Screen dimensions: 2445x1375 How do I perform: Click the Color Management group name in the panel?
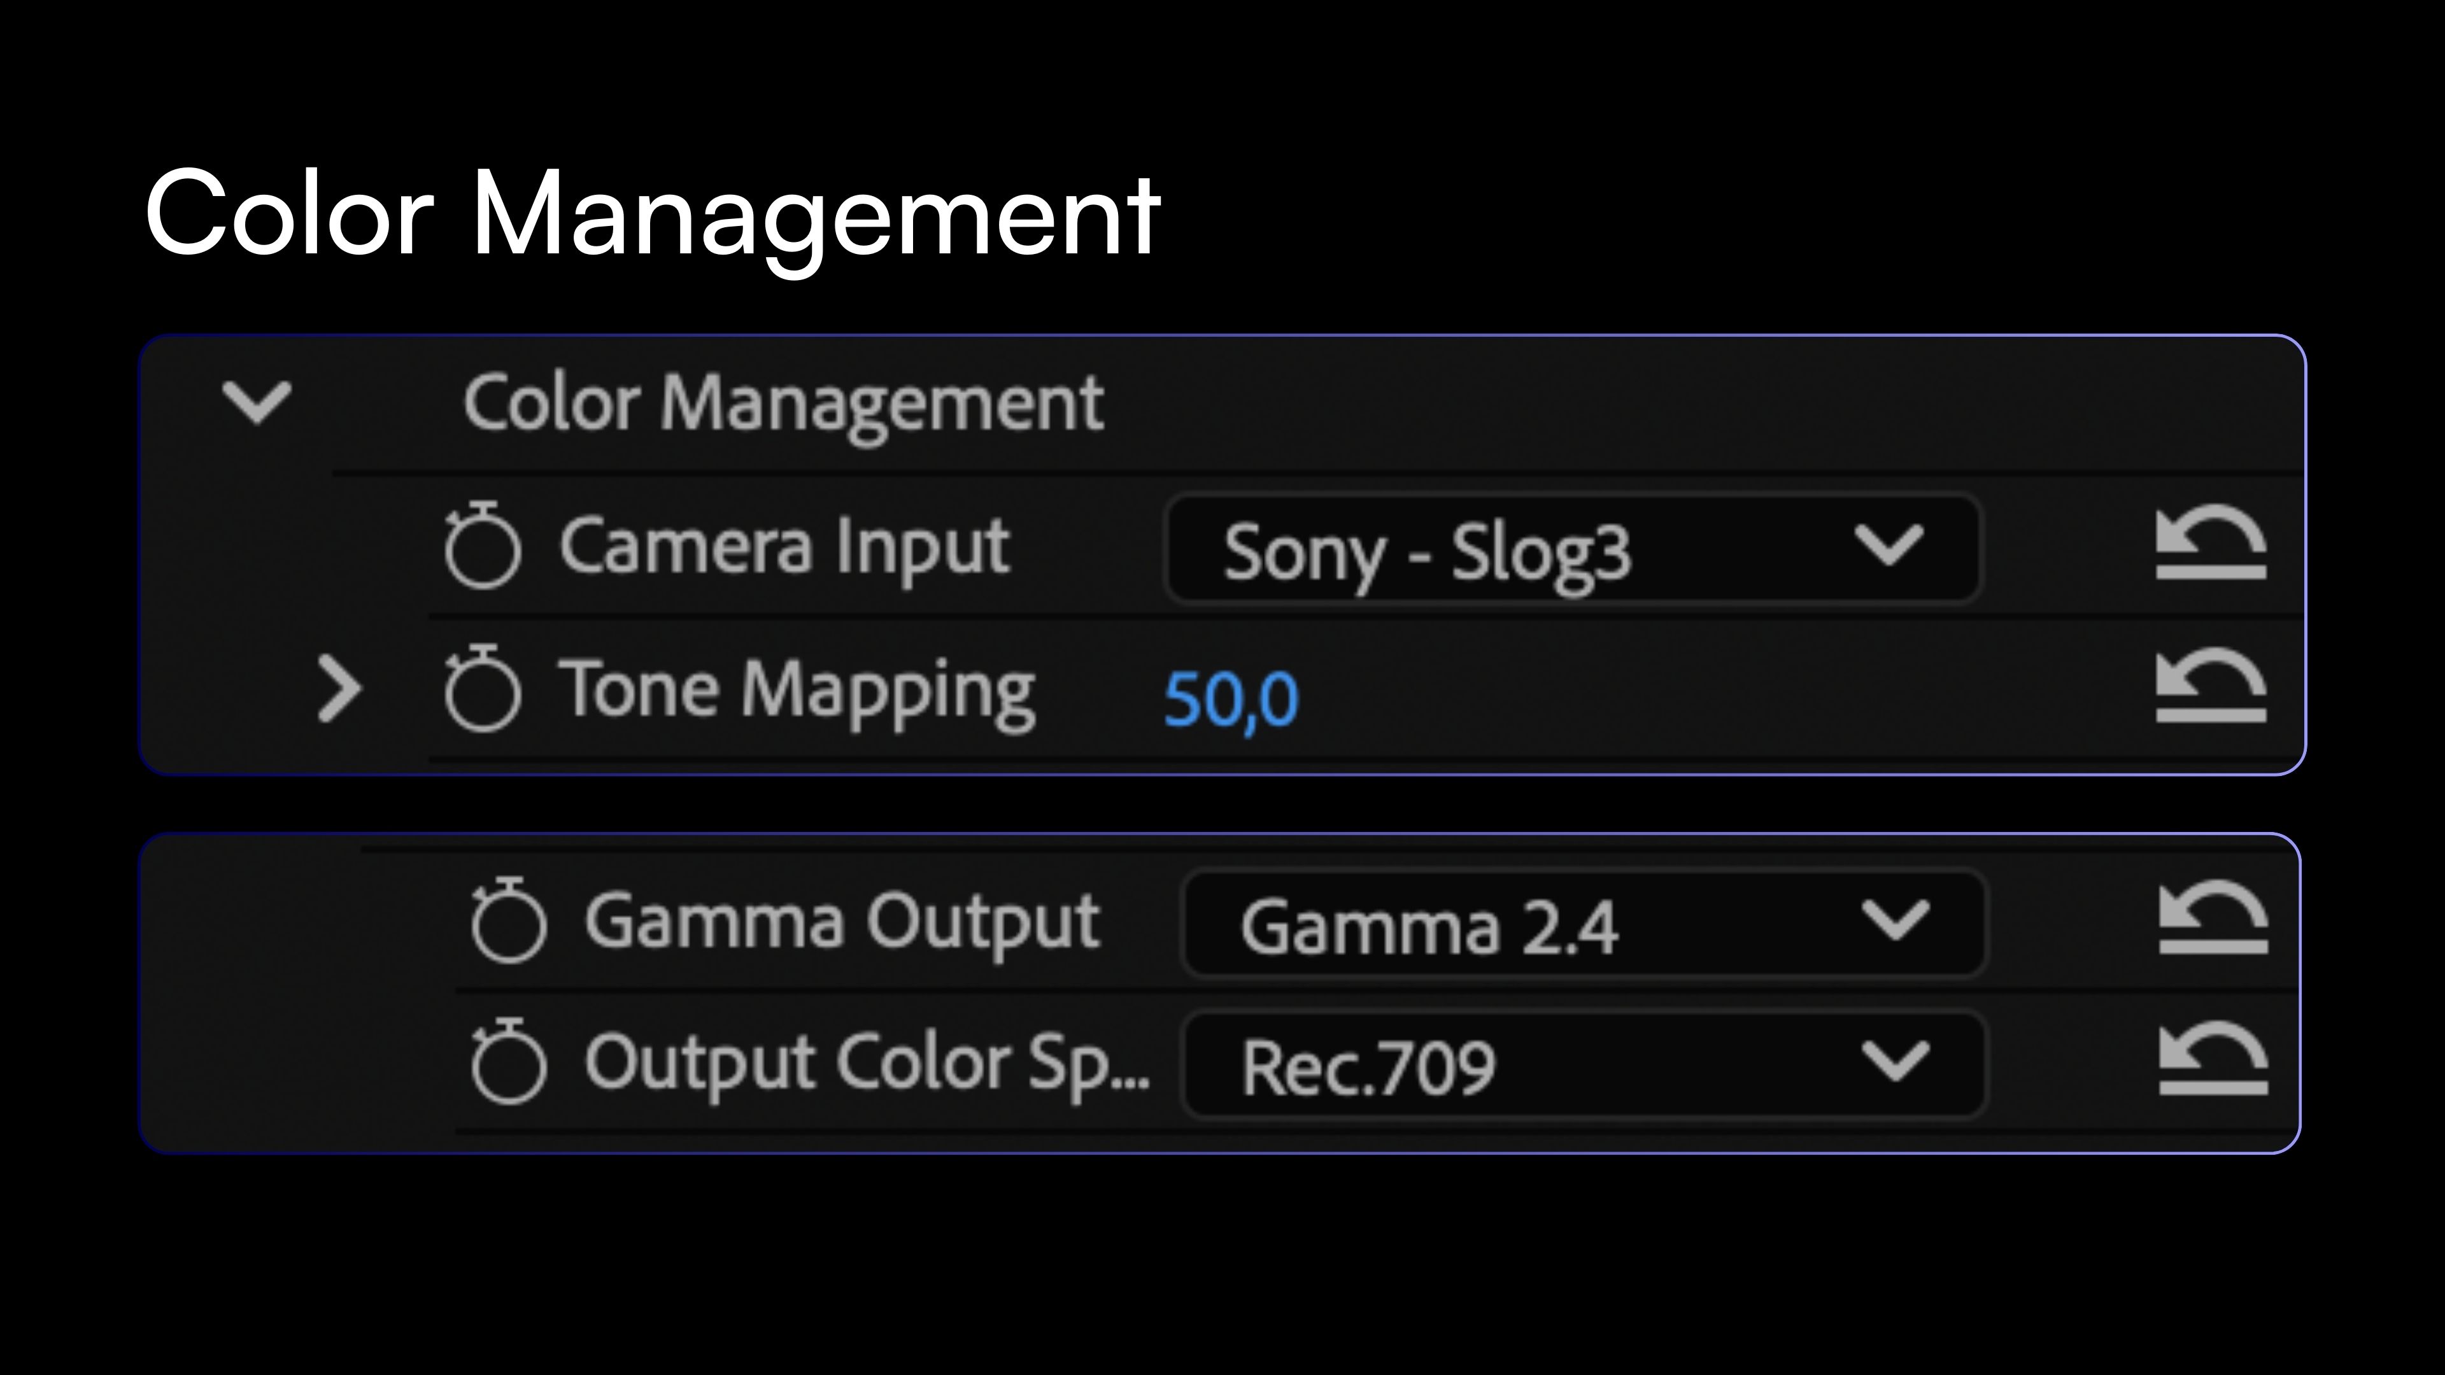(783, 404)
